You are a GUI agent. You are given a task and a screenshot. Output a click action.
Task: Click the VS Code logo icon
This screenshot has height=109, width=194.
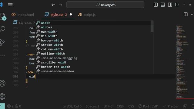coord(1,5)
